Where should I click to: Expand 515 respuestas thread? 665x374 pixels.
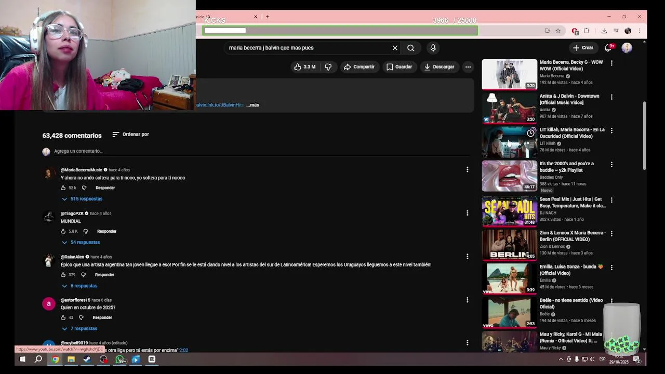click(82, 199)
